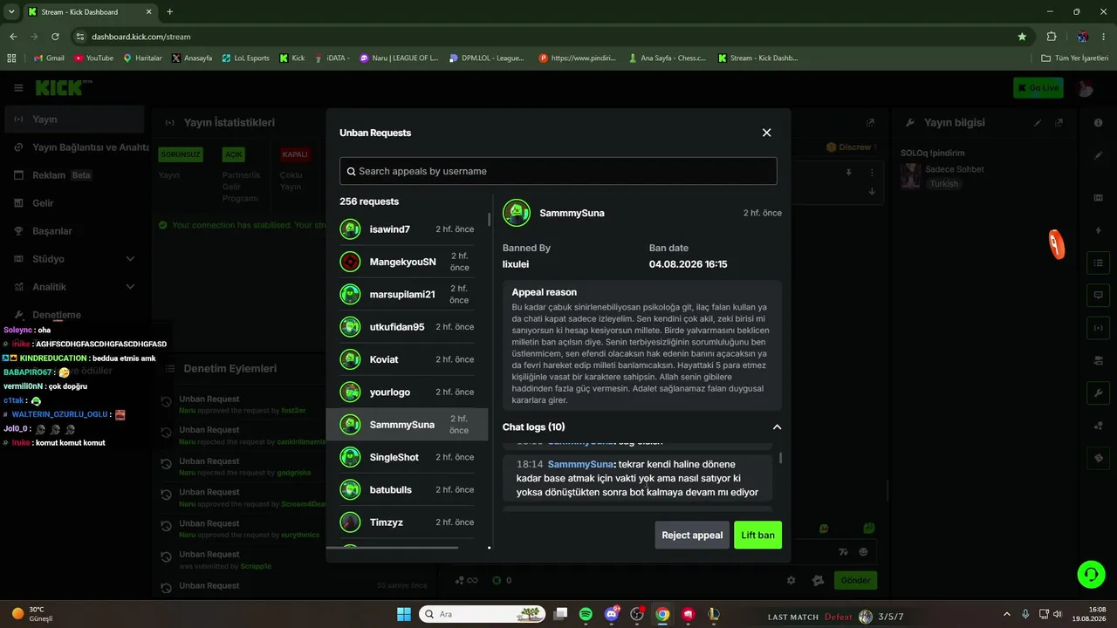
Task: Open utkufidan95 appeal
Action: coord(407,327)
